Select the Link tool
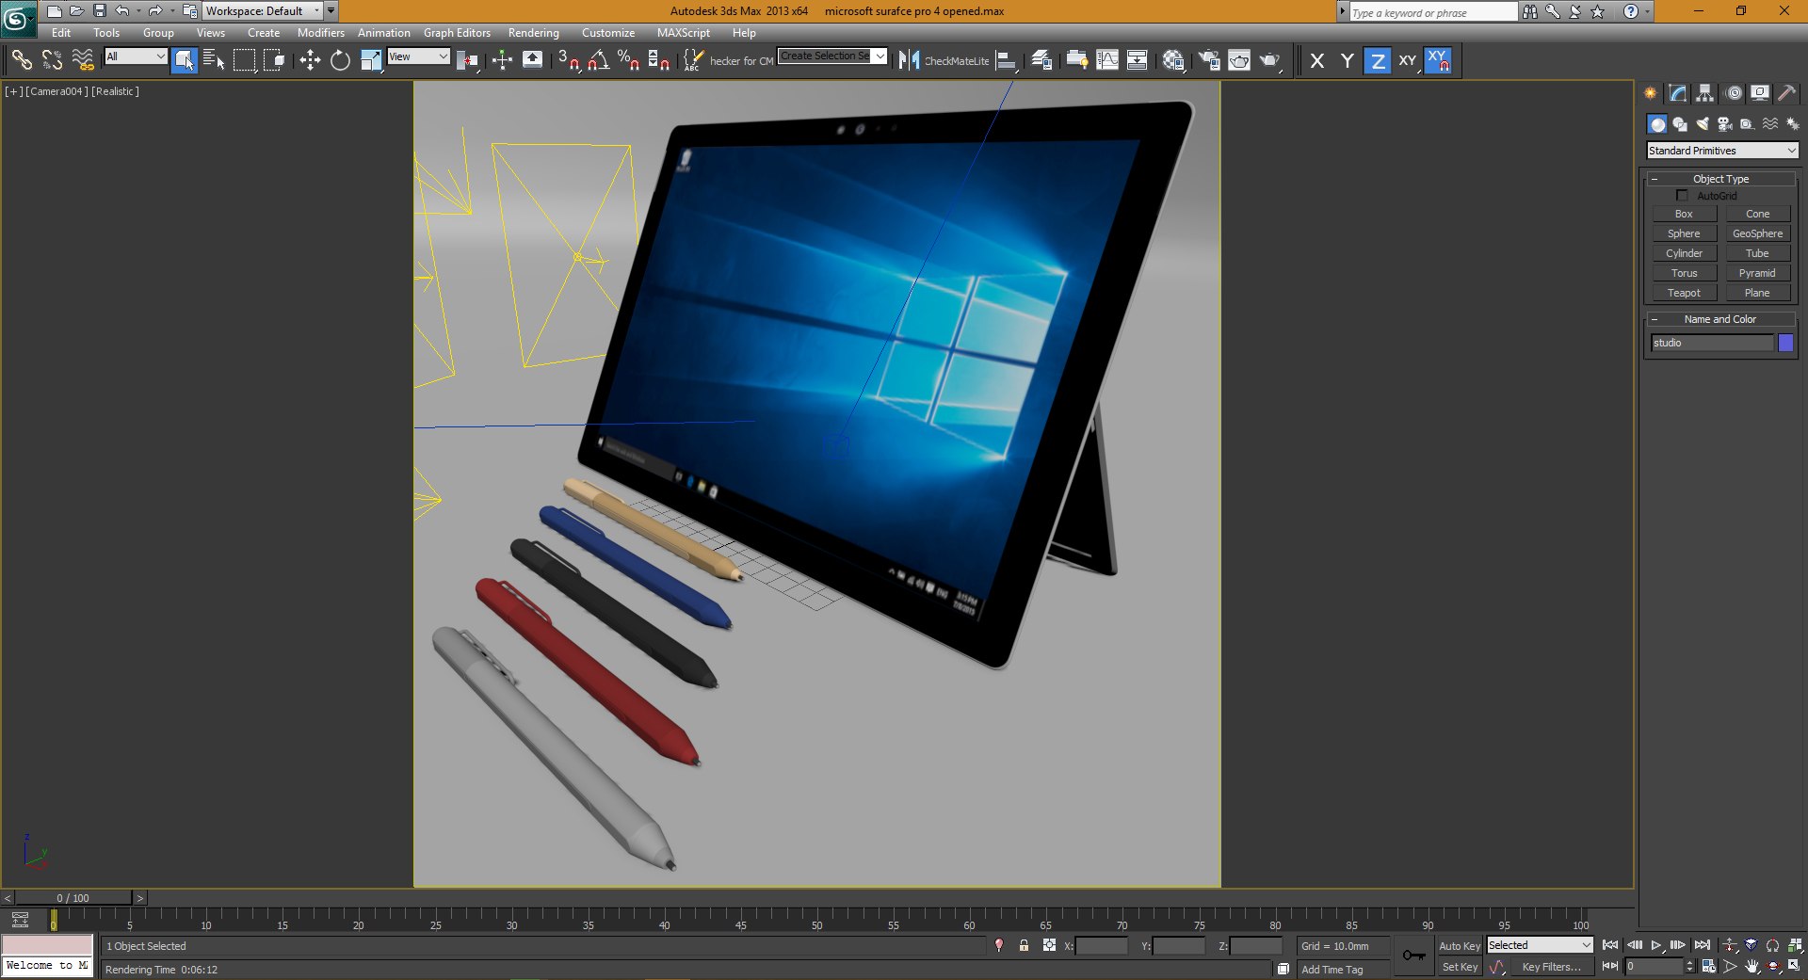The image size is (1808, 980). click(21, 60)
